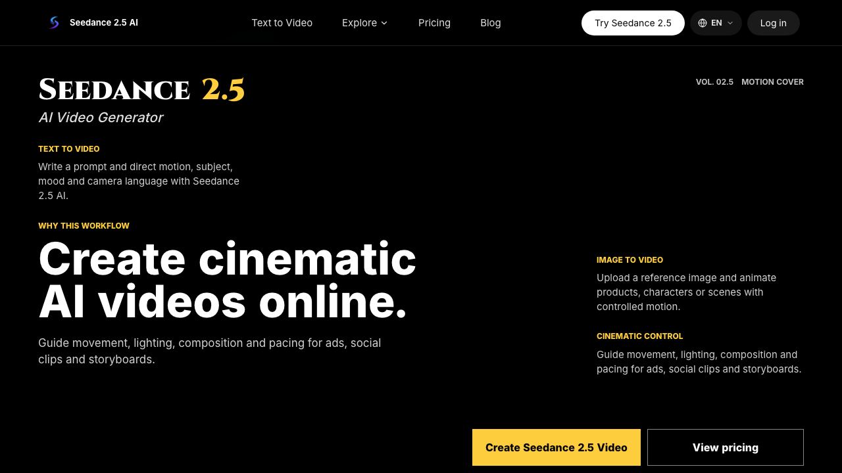
Task: Click the WHY THIS WORKFLOW label
Action: click(x=84, y=226)
